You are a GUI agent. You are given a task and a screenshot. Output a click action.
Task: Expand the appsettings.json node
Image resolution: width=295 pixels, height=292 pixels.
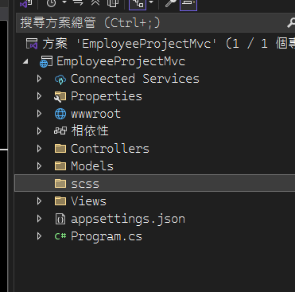click(40, 219)
